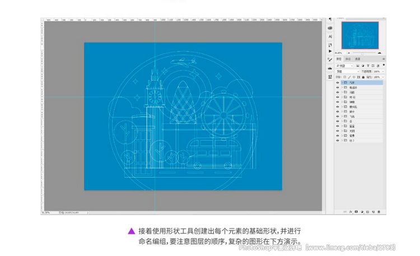Delete layer with trash icon

pos(379,212)
